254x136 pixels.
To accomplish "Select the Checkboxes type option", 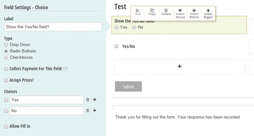I will pos(6,58).
